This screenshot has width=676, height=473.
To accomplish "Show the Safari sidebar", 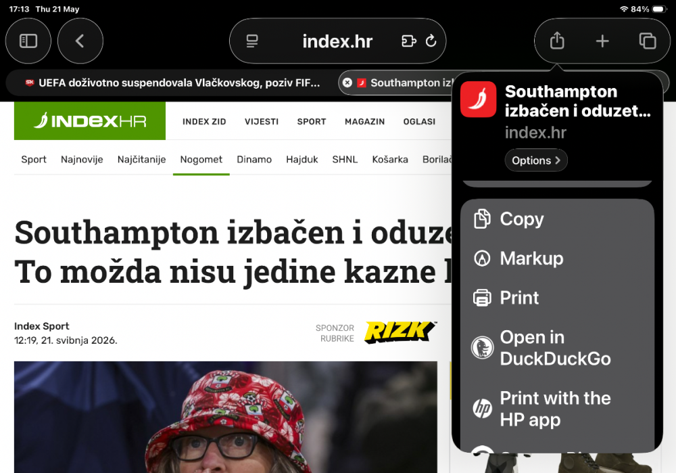I will coord(28,41).
